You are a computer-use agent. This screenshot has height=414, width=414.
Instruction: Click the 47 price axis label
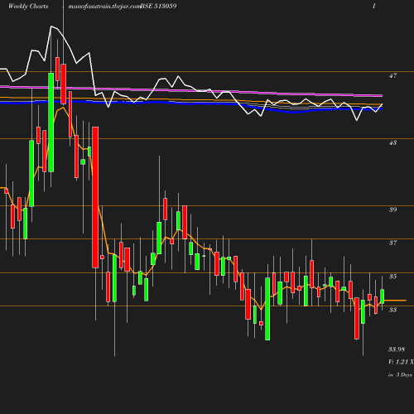393,75
